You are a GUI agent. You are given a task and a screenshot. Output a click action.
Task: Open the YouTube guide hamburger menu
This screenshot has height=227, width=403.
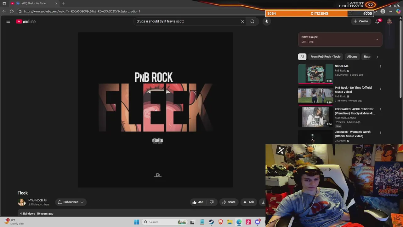(9, 21)
